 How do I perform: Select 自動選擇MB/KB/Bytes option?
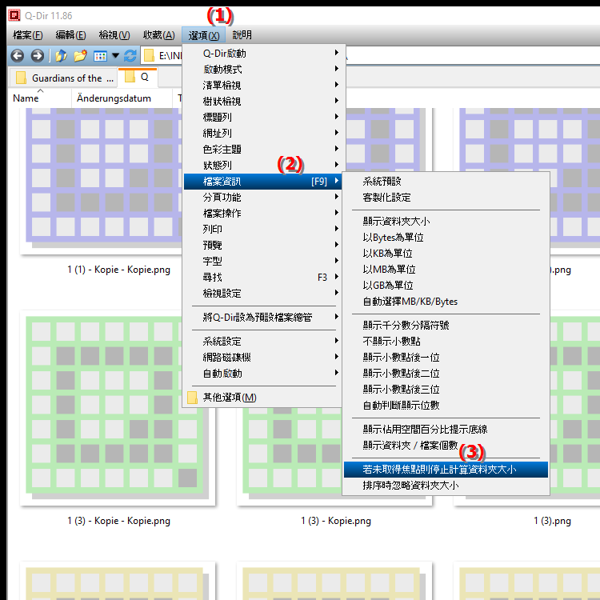pyautogui.click(x=446, y=302)
